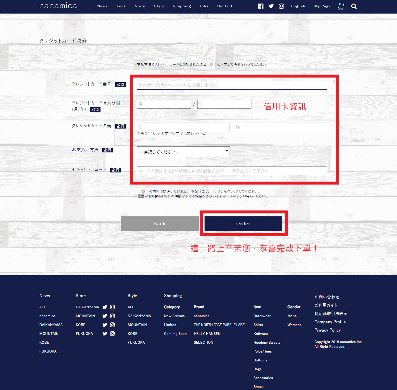This screenshot has width=397, height=390.
Task: Open the Shopping menu in top navigation
Action: click(x=182, y=6)
